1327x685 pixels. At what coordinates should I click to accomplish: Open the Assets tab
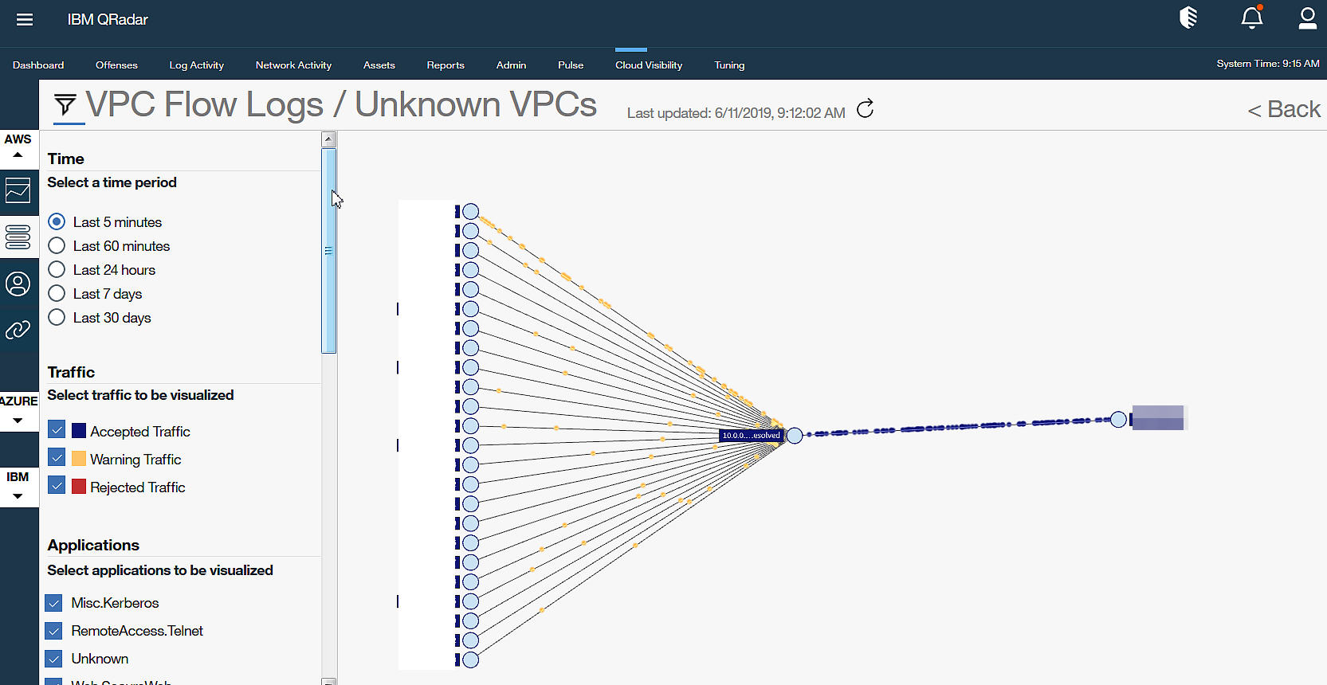pos(379,65)
